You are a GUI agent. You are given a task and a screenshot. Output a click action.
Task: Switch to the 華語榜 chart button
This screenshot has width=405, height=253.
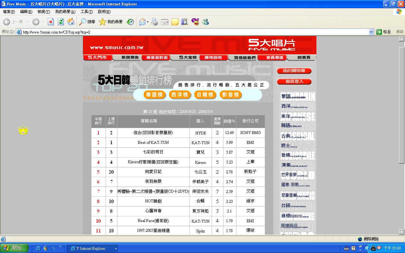[154, 95]
